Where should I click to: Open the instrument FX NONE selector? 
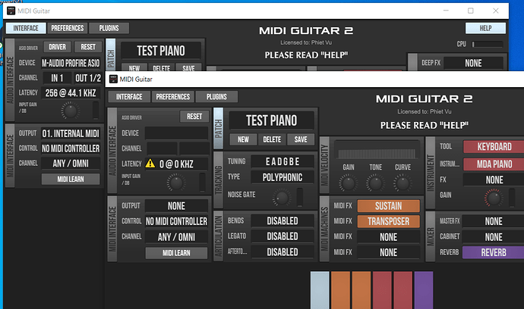tap(494, 180)
